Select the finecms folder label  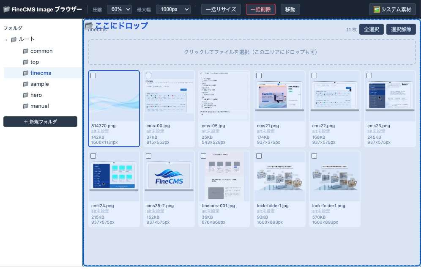[41, 73]
